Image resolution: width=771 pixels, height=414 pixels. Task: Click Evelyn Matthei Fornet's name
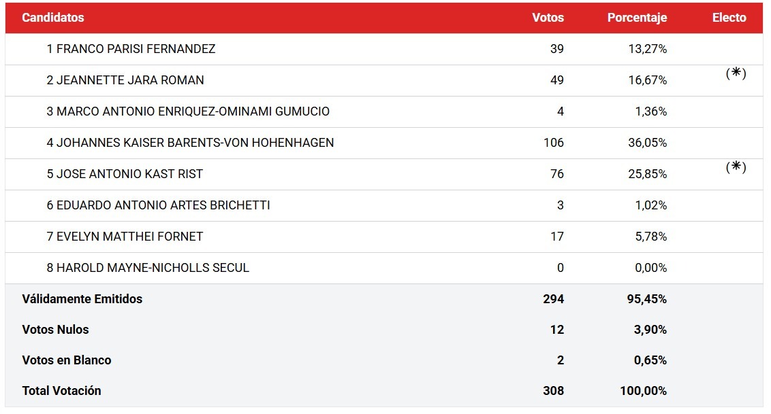[x=125, y=237]
